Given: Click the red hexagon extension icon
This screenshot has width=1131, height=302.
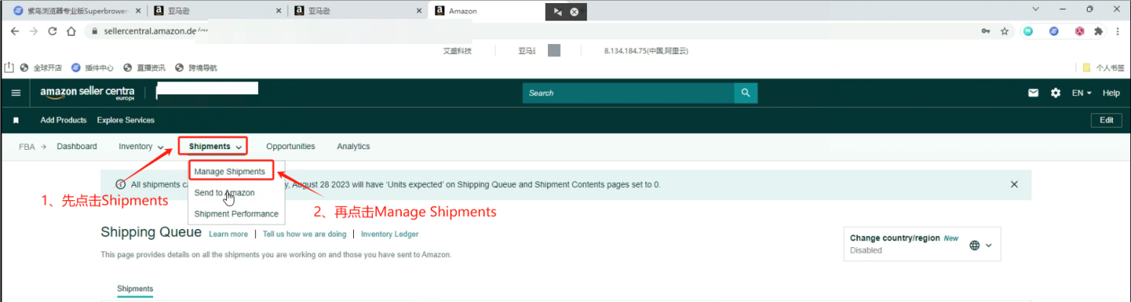Looking at the screenshot, I should click(1079, 31).
